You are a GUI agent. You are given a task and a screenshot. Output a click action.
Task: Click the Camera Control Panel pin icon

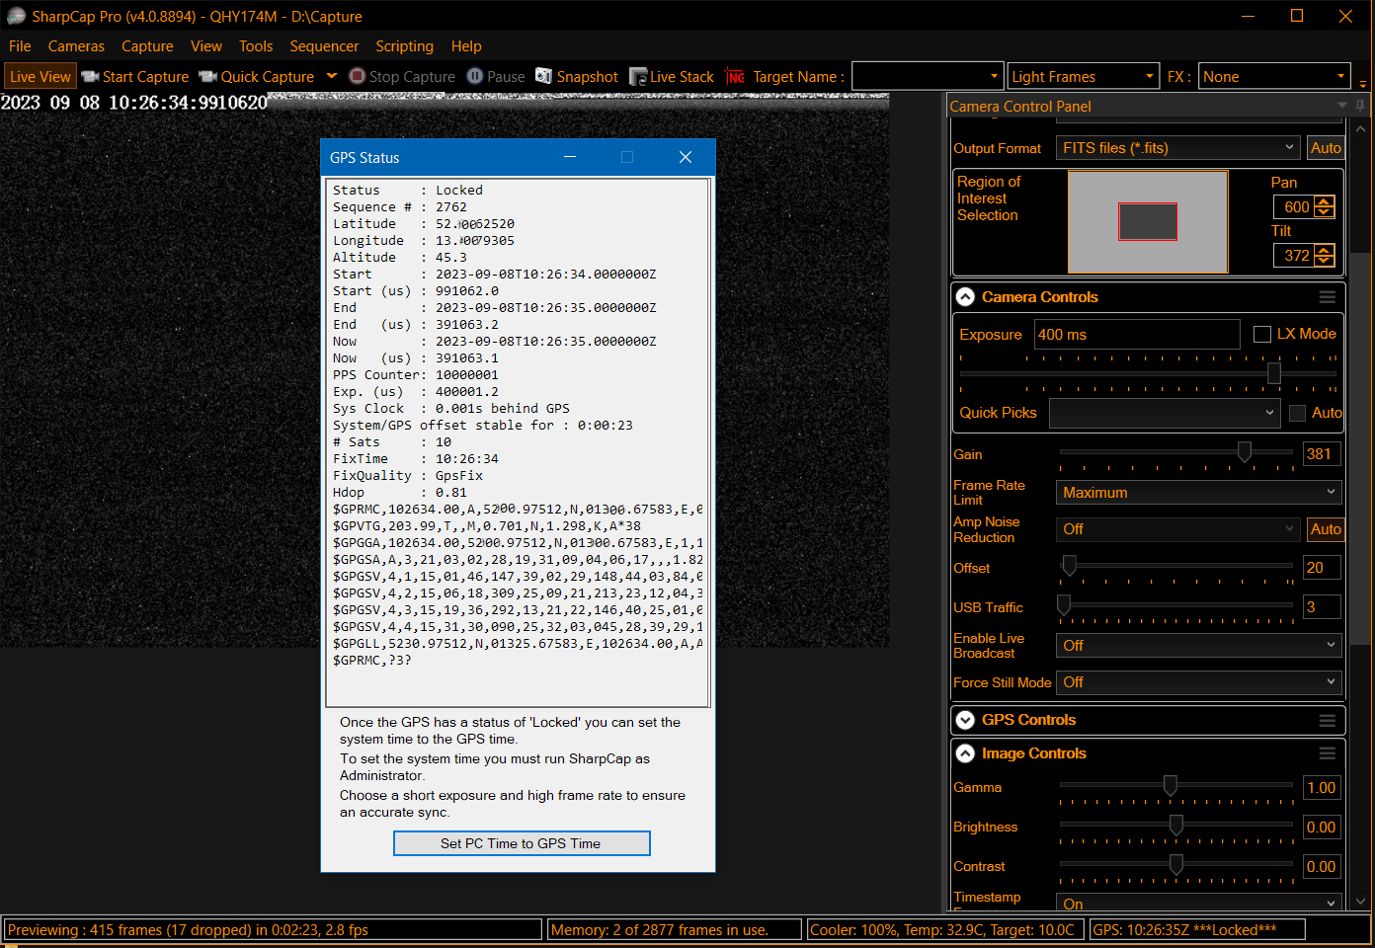(x=1360, y=105)
